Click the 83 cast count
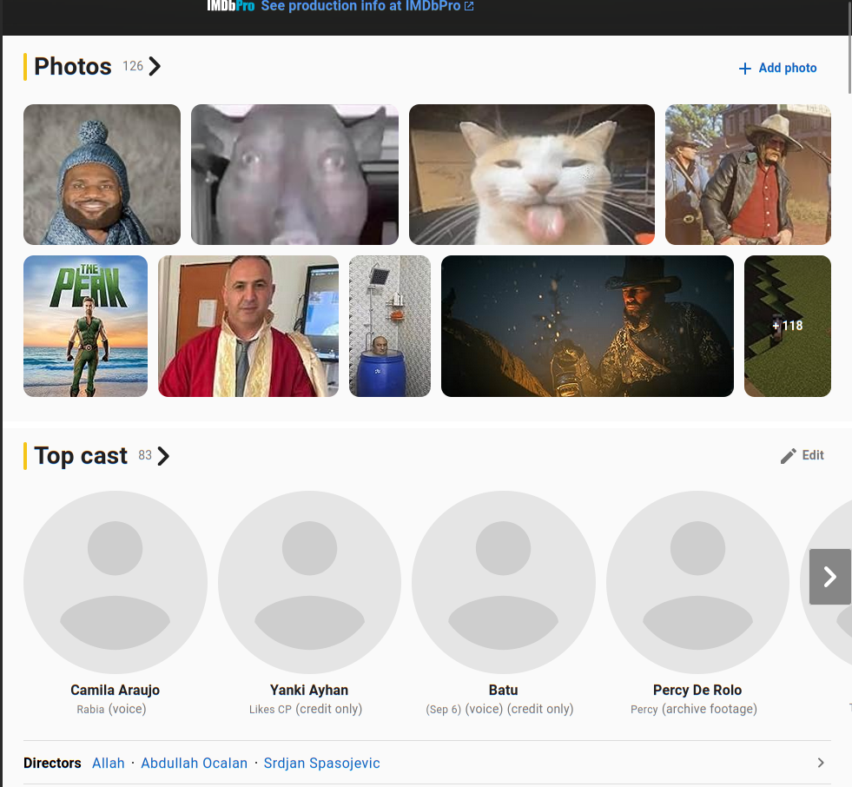 [x=144, y=455]
